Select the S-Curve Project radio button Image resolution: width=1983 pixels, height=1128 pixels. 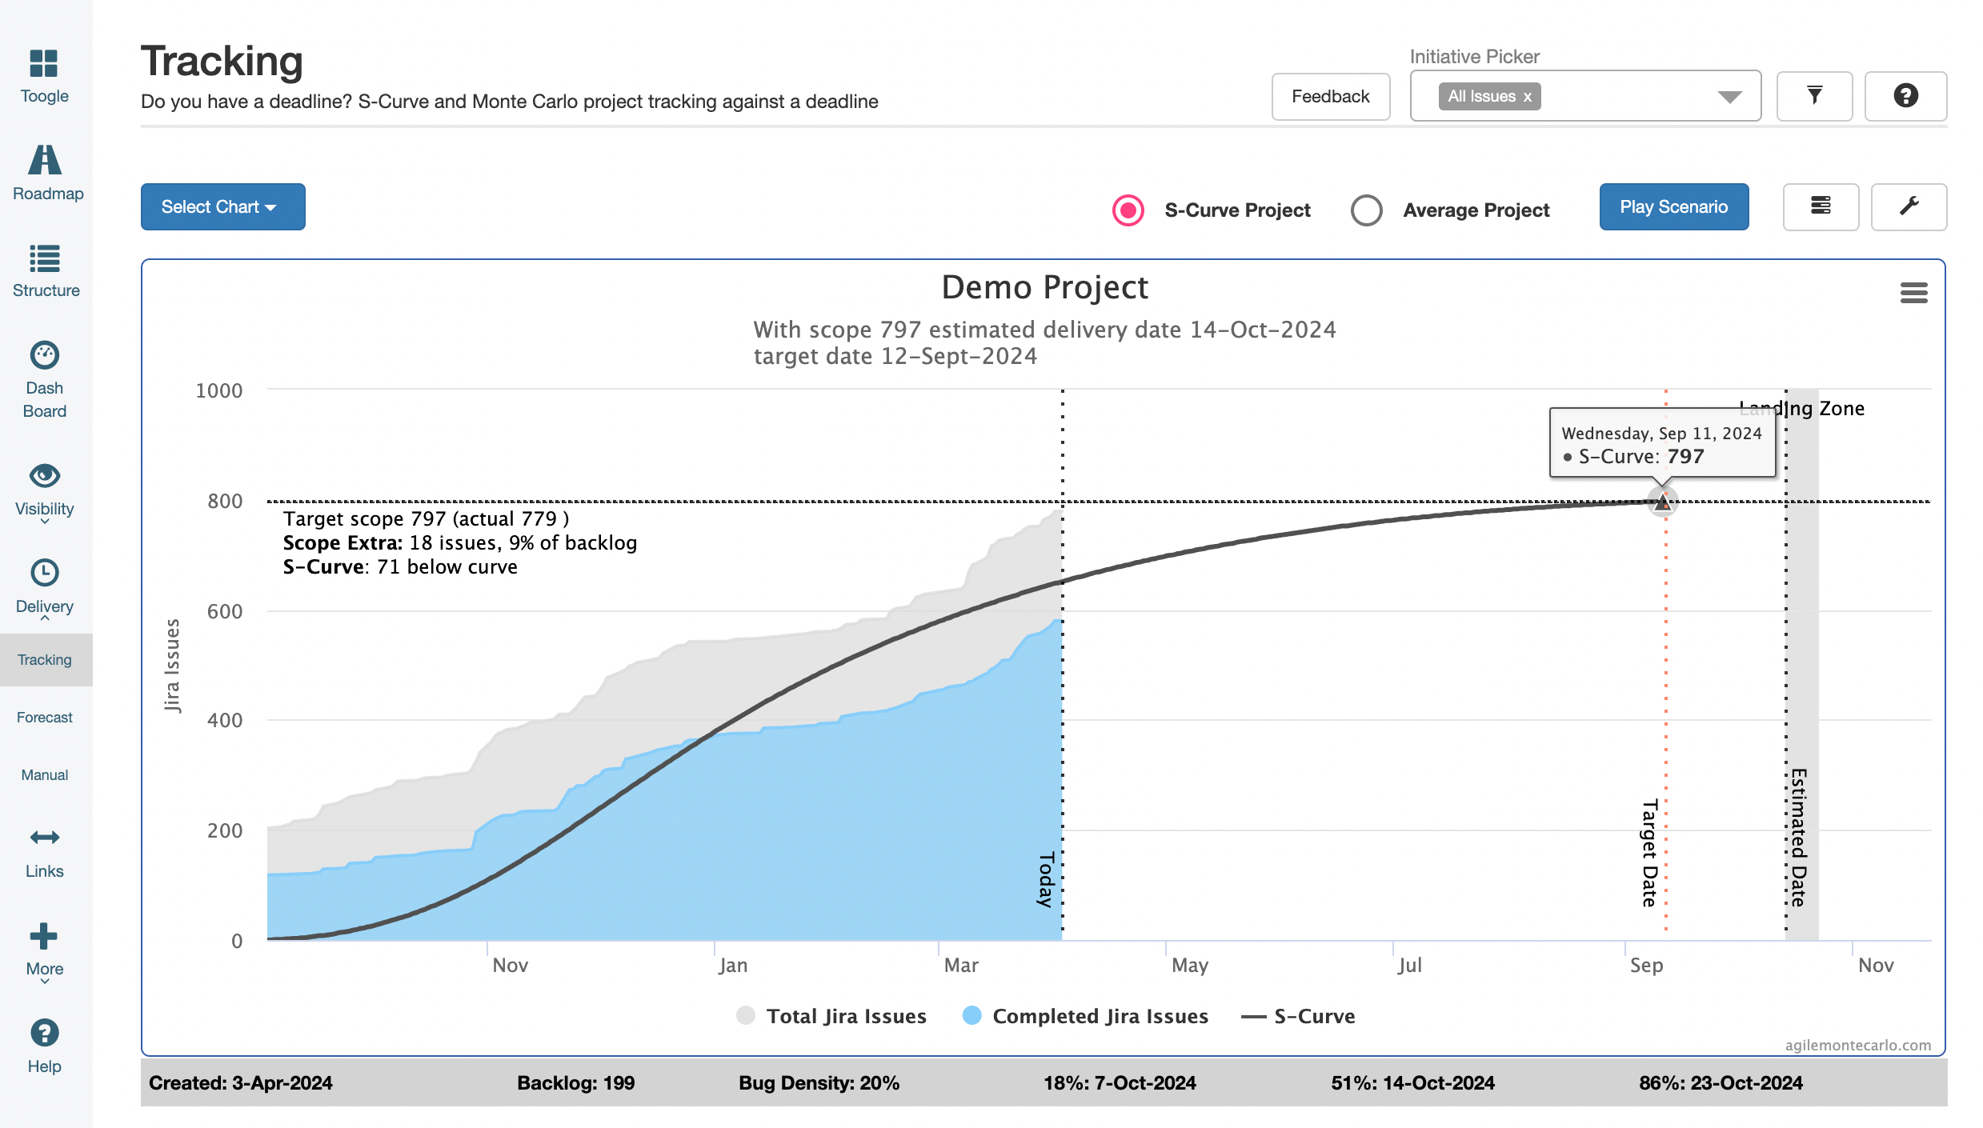click(x=1128, y=210)
